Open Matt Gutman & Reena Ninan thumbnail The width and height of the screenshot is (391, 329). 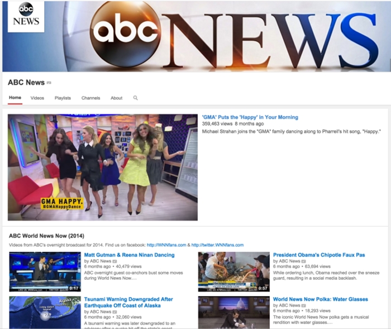(45, 271)
